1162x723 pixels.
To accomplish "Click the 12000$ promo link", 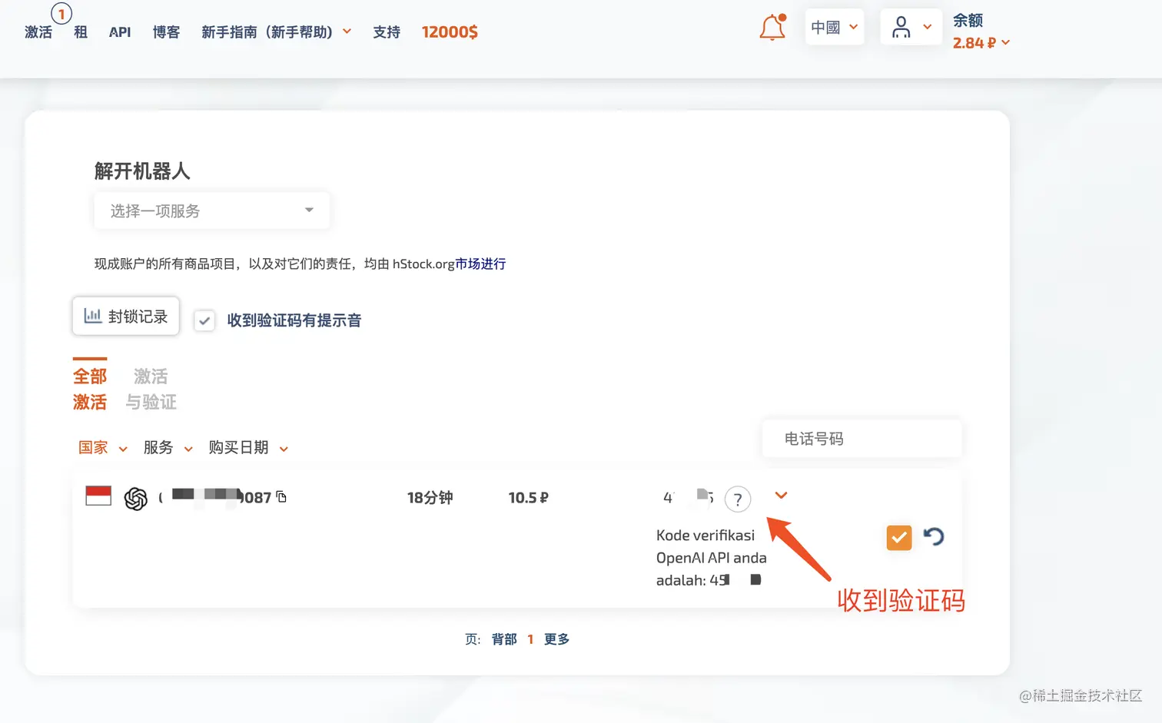I will pos(450,32).
